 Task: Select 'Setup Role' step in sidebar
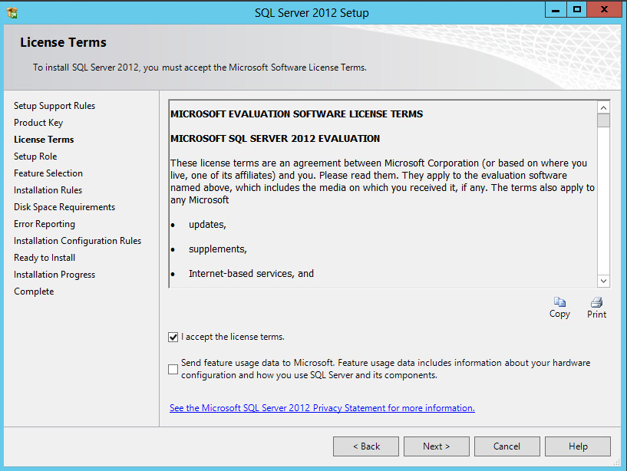coord(35,156)
